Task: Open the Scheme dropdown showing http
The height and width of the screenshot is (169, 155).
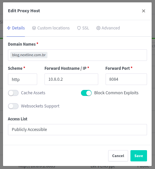Action: click(23, 79)
